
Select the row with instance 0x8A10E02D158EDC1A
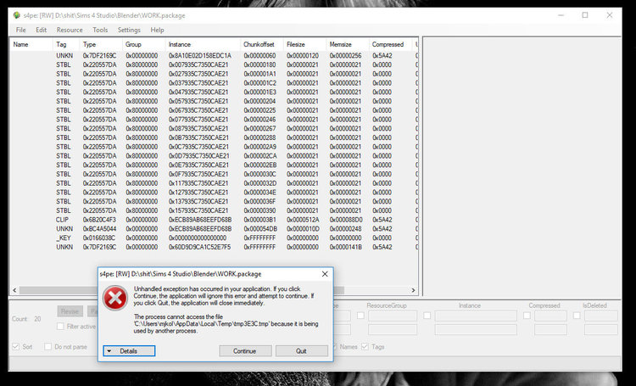click(214, 56)
